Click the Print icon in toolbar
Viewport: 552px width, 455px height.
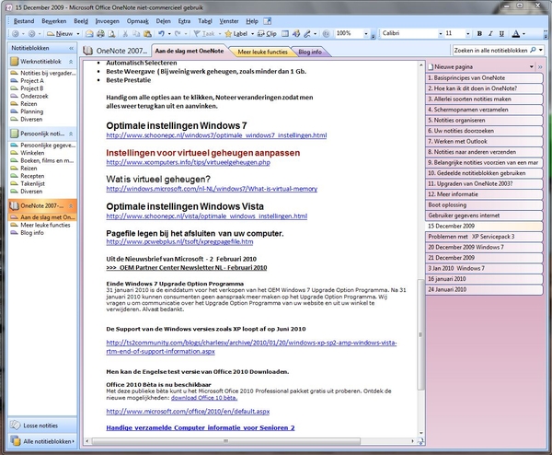pos(100,33)
